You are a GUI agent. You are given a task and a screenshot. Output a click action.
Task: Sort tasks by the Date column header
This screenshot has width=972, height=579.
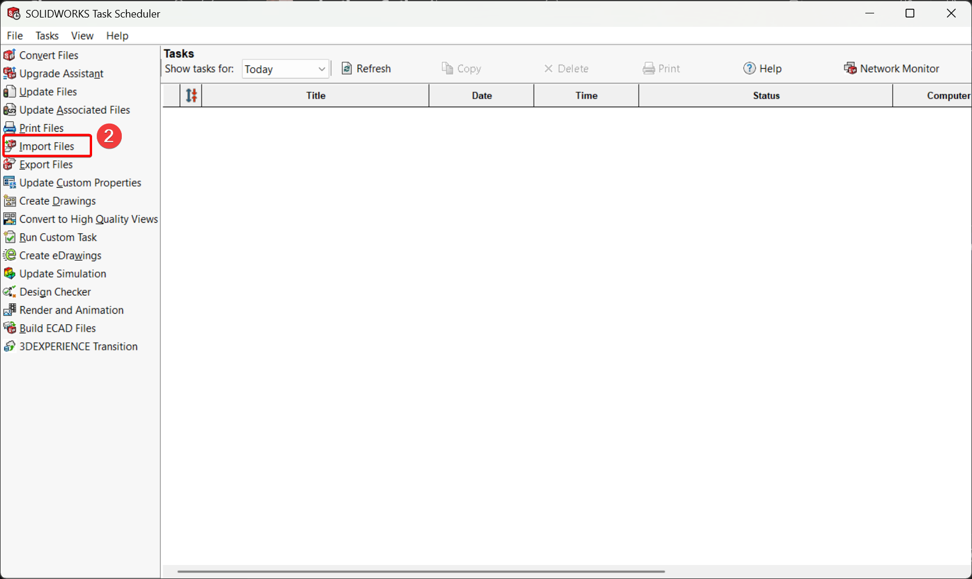[482, 96]
